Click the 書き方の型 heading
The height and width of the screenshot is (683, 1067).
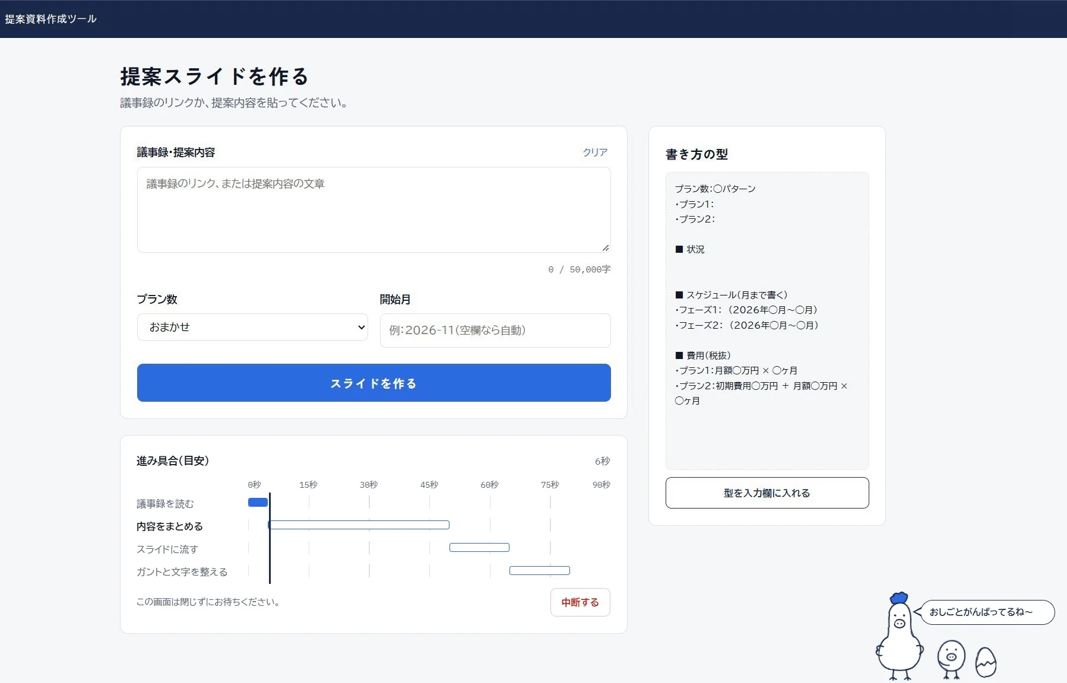tap(696, 154)
